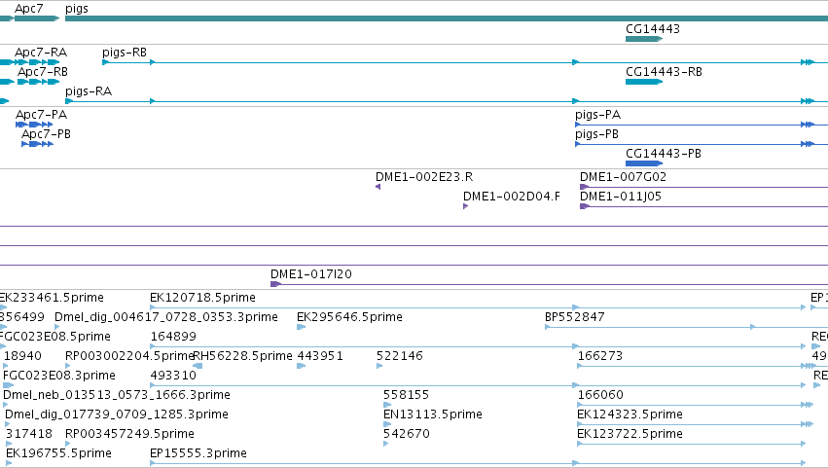Click the CG14443-RB transcript block

[644, 82]
